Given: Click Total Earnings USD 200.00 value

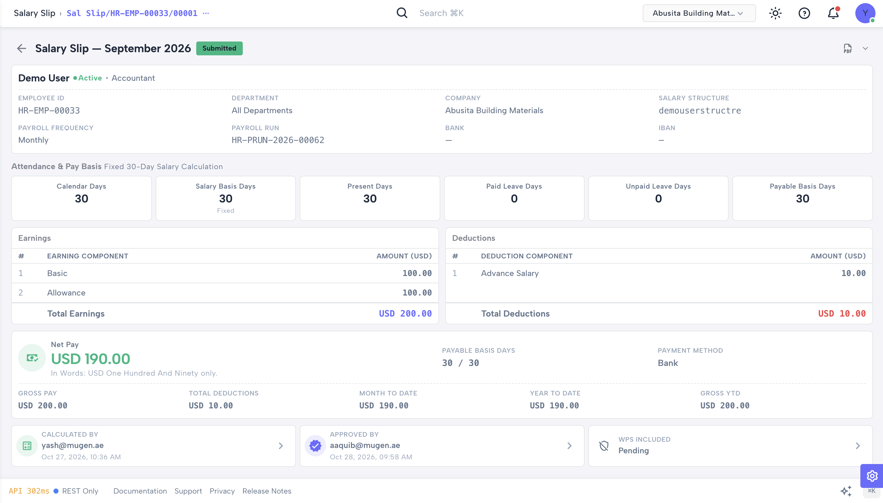Looking at the screenshot, I should [405, 313].
